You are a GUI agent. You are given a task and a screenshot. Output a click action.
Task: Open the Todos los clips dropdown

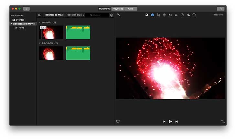75,15
